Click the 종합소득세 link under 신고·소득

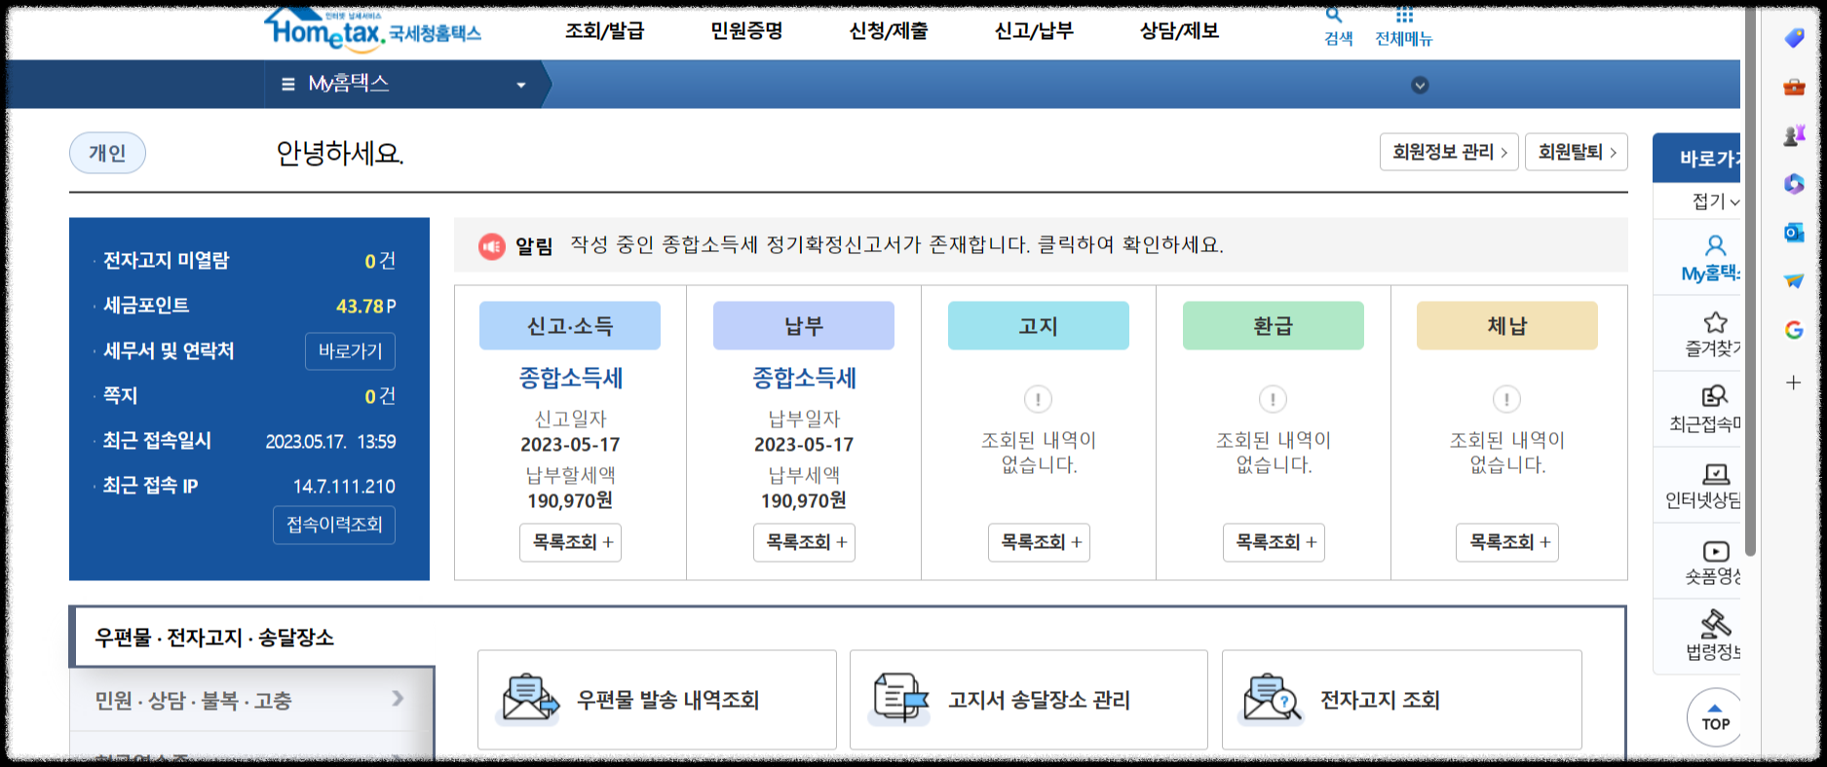[x=570, y=378]
